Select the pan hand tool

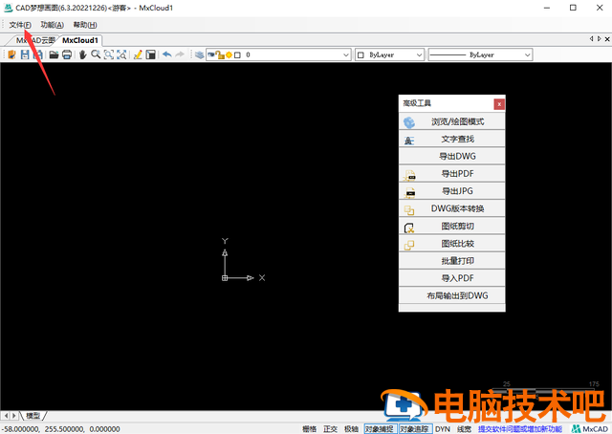[82, 54]
